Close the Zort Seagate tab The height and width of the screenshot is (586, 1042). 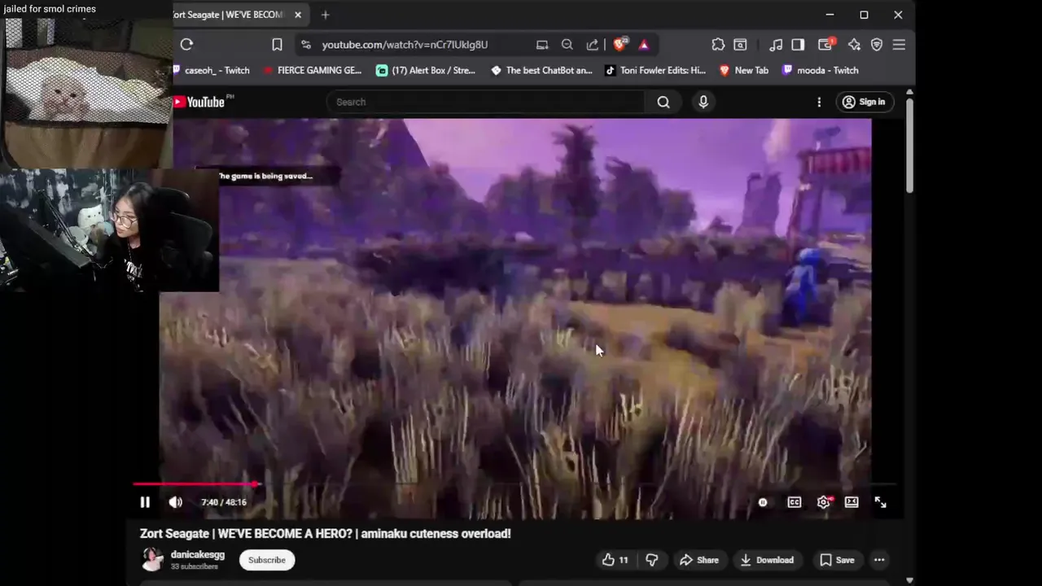click(298, 15)
